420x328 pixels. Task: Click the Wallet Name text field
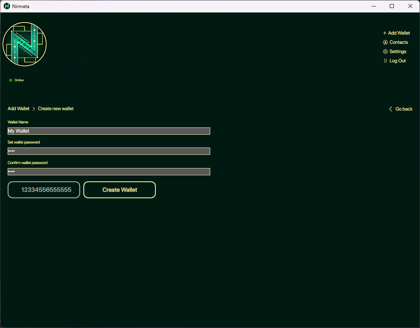109,131
